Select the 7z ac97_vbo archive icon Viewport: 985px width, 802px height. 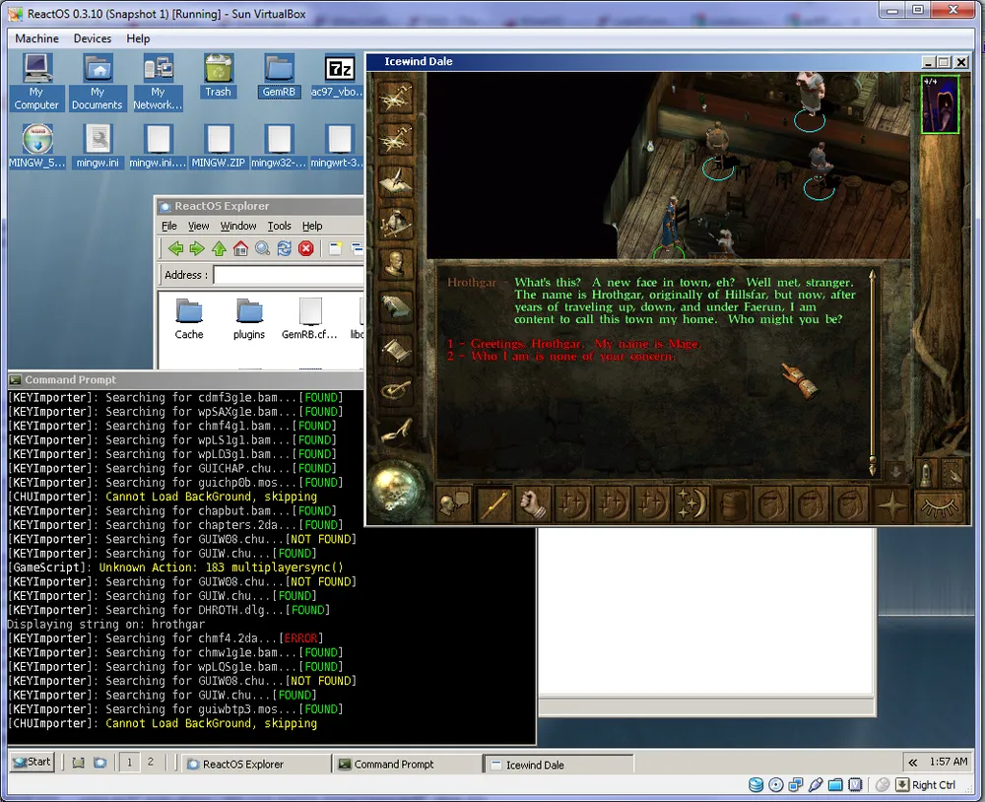point(339,76)
